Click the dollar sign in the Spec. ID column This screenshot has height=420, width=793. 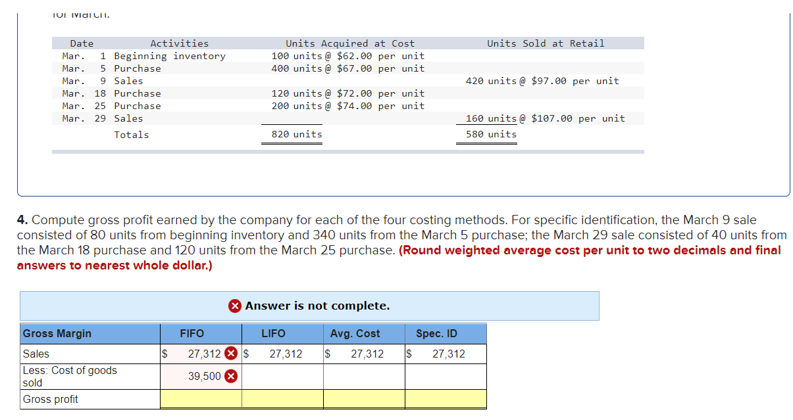[410, 353]
